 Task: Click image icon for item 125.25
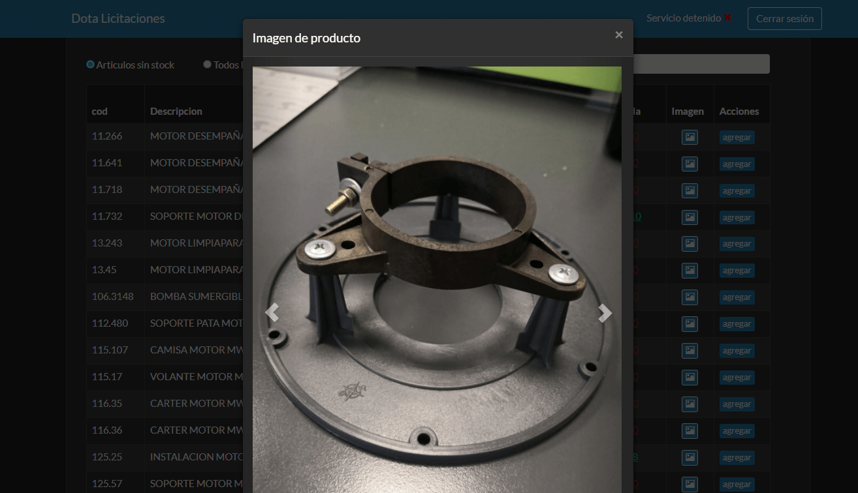(690, 457)
